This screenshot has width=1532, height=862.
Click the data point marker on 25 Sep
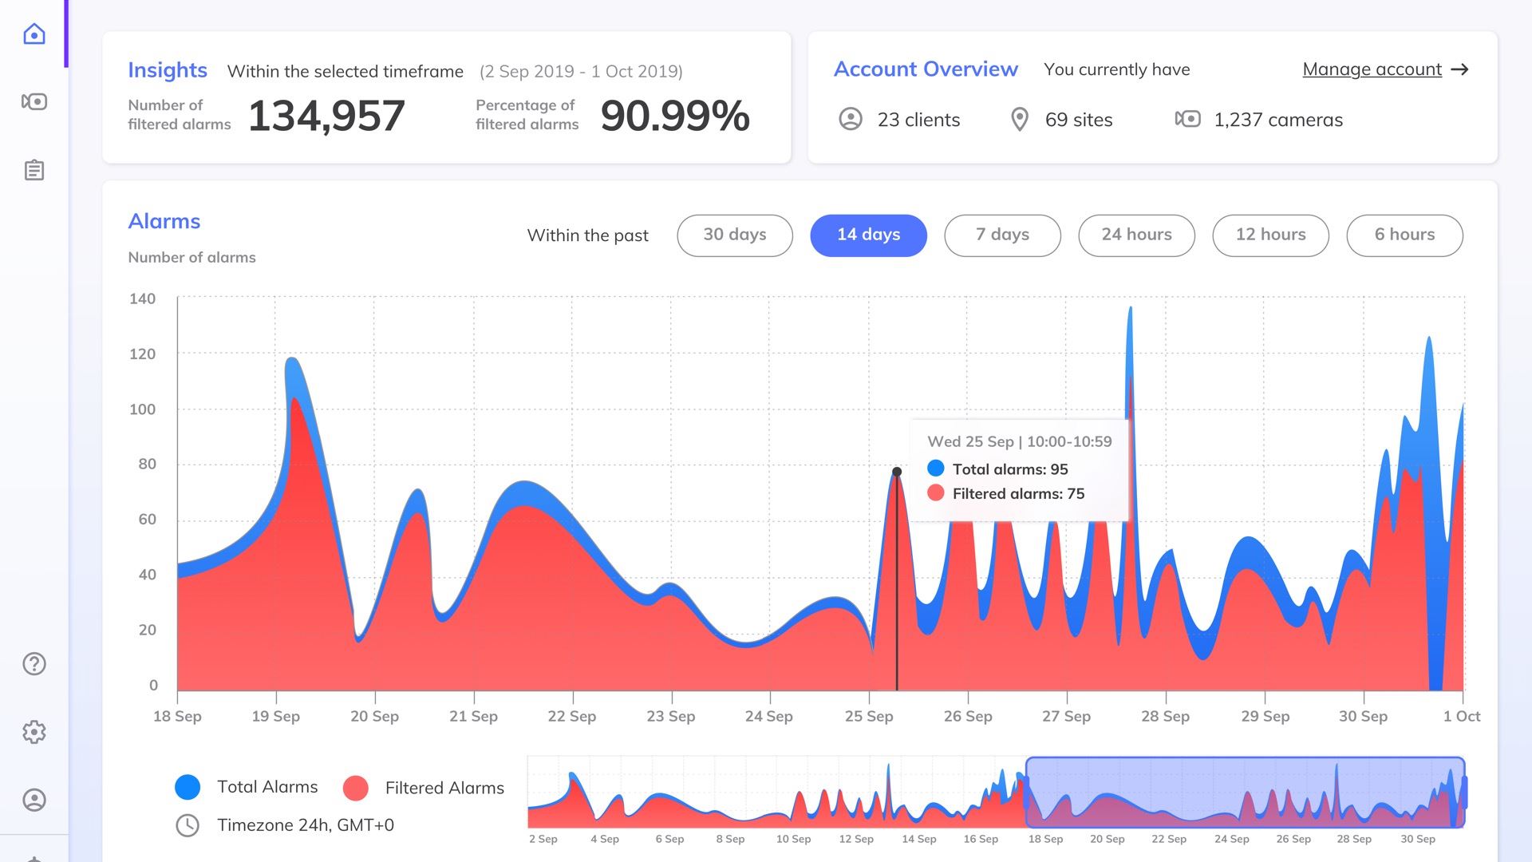[897, 472]
